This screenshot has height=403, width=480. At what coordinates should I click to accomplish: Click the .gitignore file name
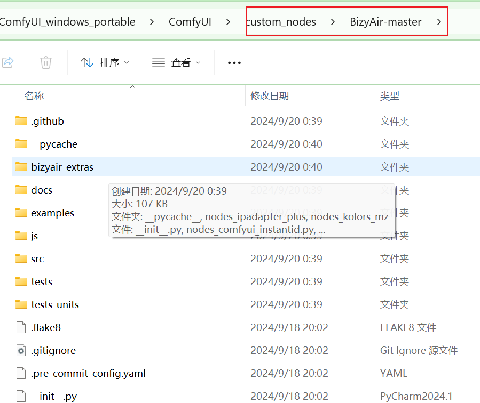53,350
